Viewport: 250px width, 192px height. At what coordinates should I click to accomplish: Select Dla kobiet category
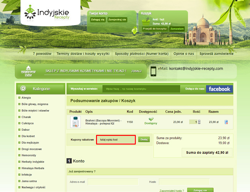click(x=28, y=136)
